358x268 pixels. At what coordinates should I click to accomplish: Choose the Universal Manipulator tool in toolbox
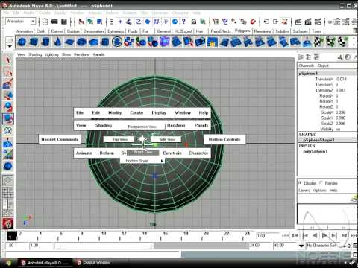coord(8,130)
